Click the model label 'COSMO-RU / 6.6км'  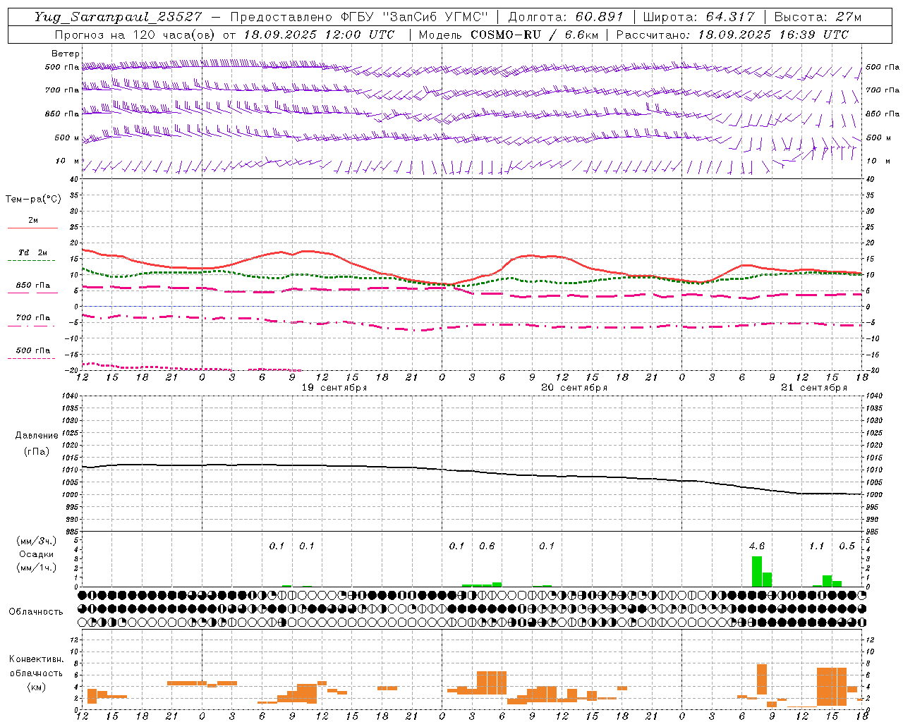(x=536, y=35)
